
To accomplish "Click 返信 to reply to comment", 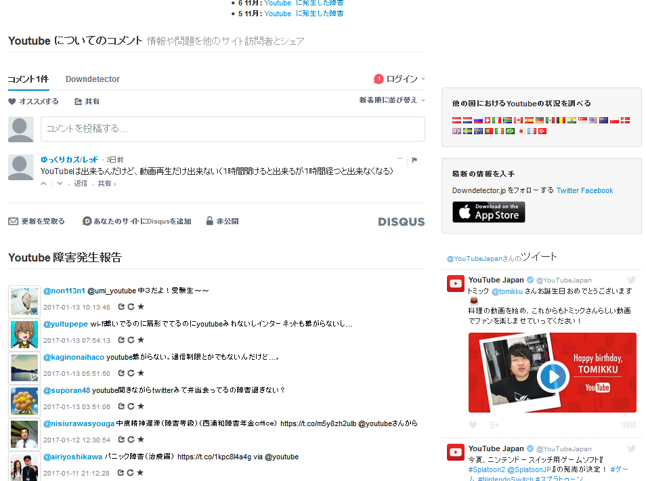I will point(81,184).
